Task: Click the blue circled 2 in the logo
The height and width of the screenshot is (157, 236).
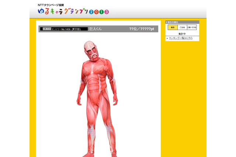Action: [x=91, y=11]
